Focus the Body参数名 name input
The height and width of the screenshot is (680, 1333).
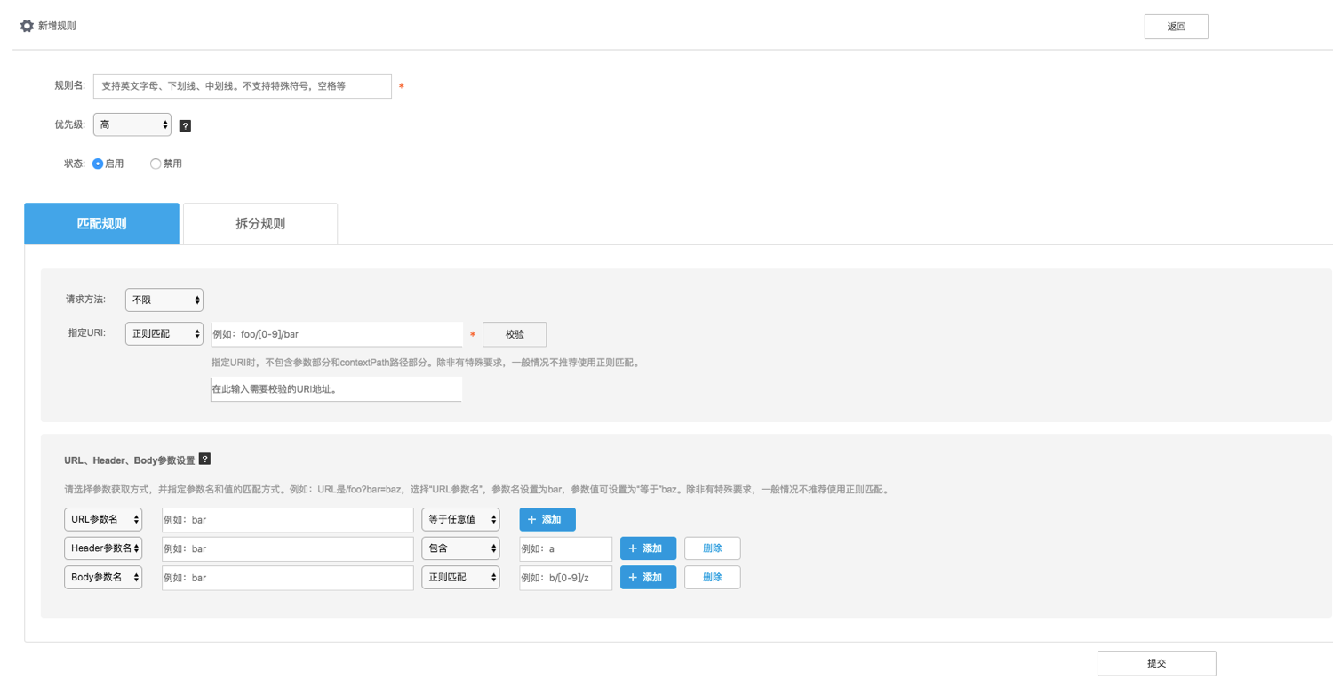click(288, 577)
